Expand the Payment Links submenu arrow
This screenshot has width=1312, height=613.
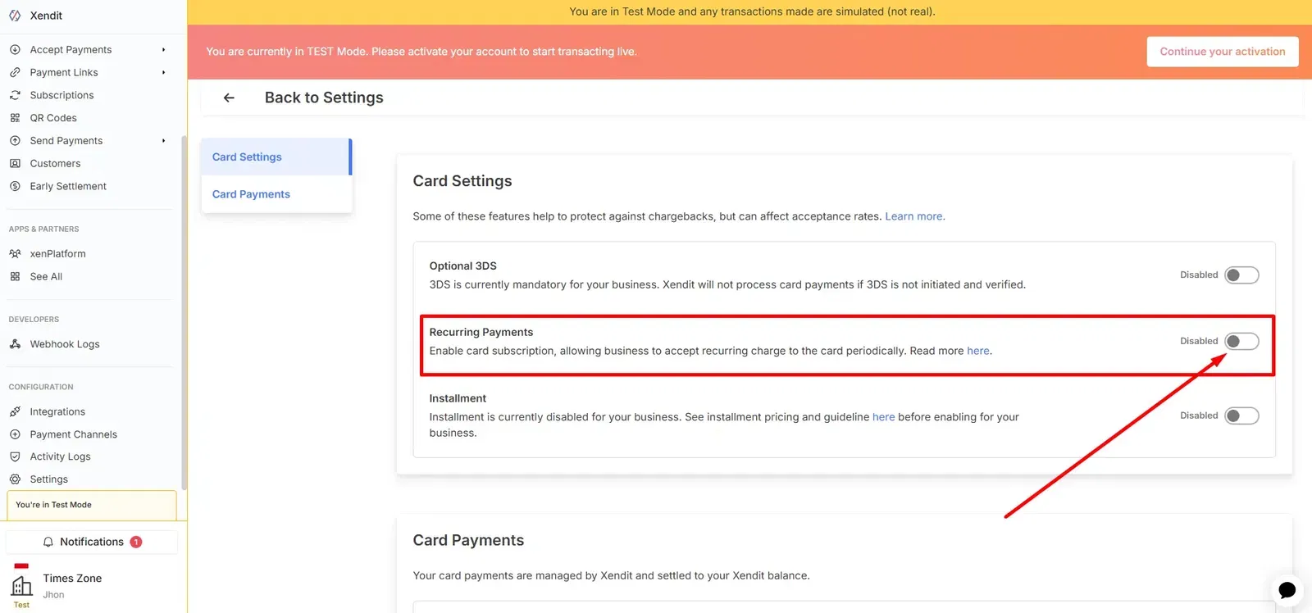163,73
